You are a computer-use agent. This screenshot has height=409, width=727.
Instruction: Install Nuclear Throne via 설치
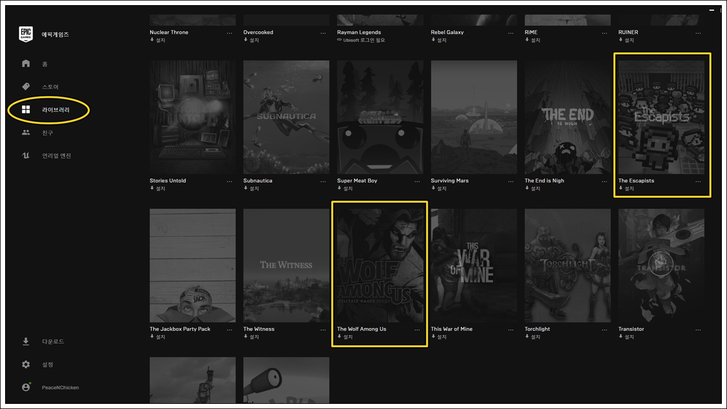[x=157, y=40]
